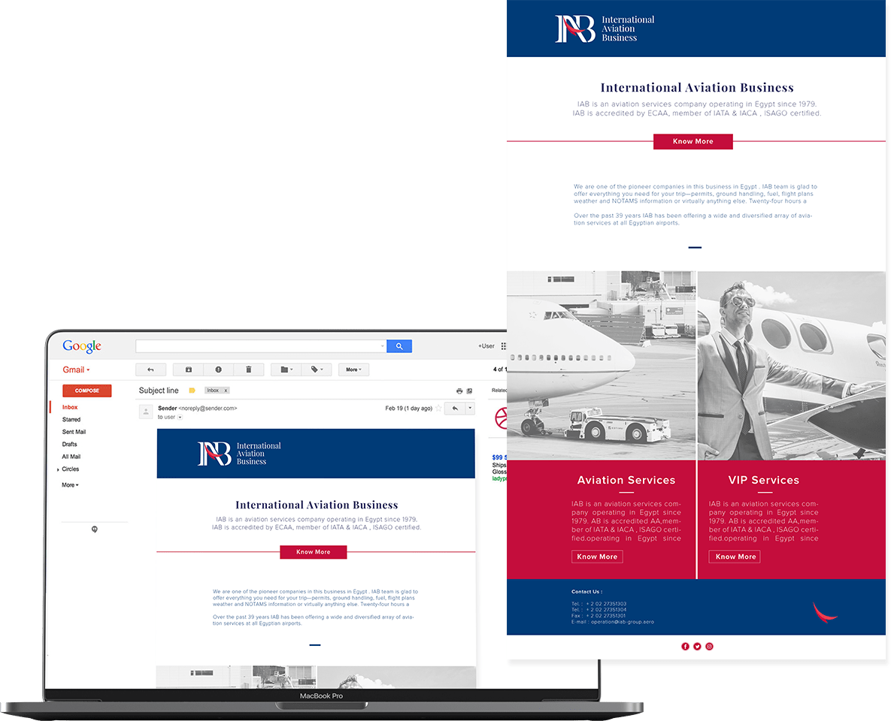891x721 pixels.
Task: Click the blue Gmail search button
Action: pyautogui.click(x=399, y=346)
